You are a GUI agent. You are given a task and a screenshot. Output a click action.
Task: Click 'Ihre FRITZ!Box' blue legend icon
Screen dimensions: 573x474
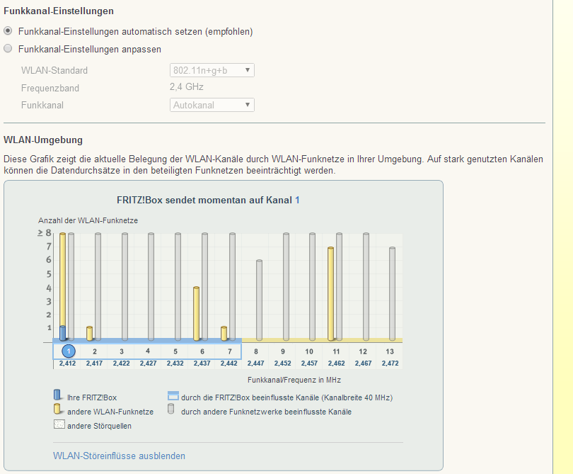click(x=57, y=395)
